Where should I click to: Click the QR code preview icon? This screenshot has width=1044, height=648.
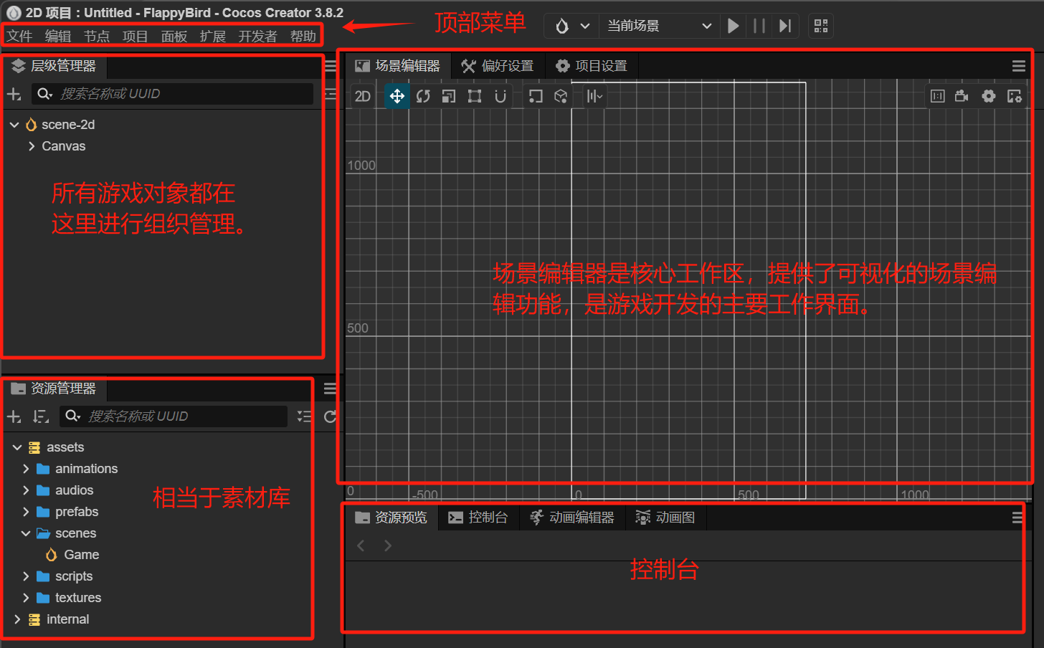[821, 26]
